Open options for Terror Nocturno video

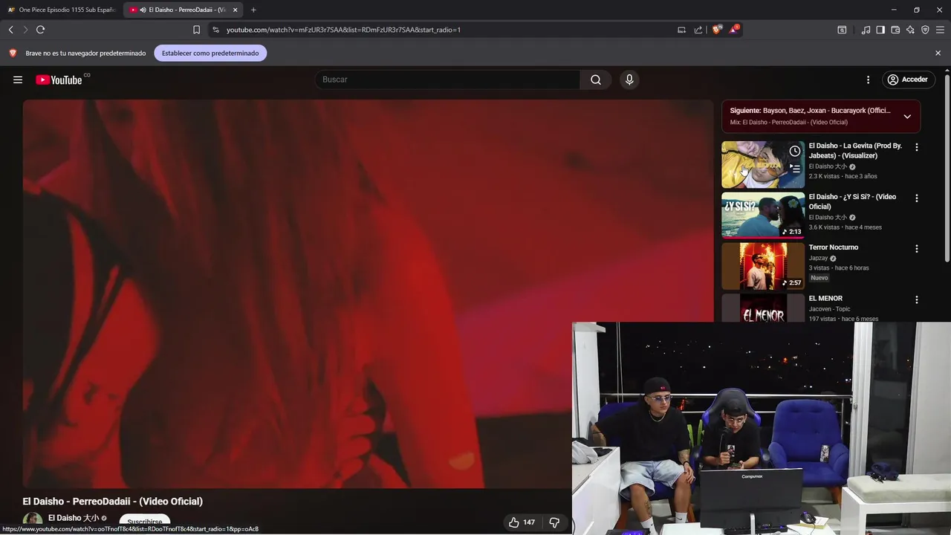pyautogui.click(x=916, y=249)
